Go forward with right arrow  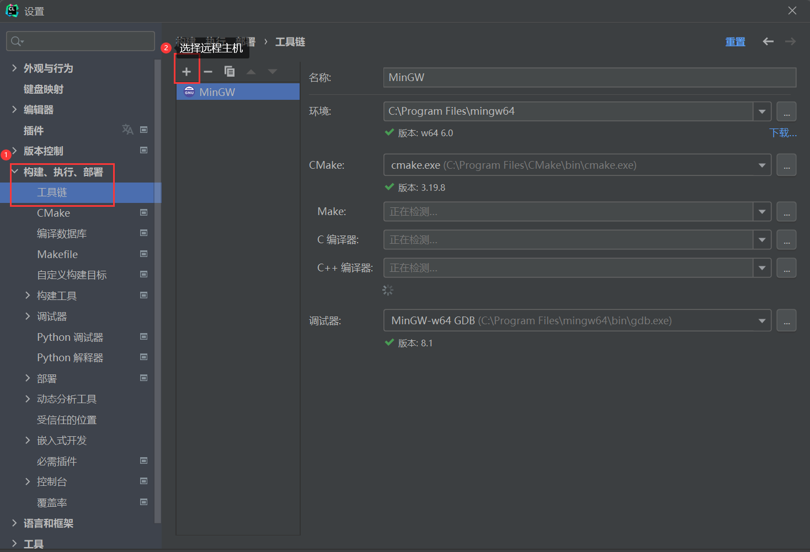pyautogui.click(x=790, y=41)
